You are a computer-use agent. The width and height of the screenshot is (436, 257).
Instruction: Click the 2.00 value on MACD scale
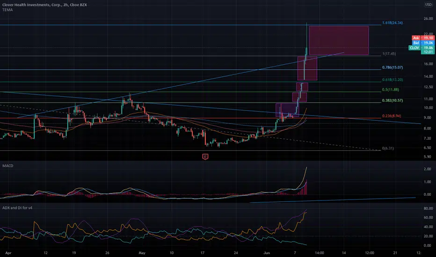coord(428,169)
